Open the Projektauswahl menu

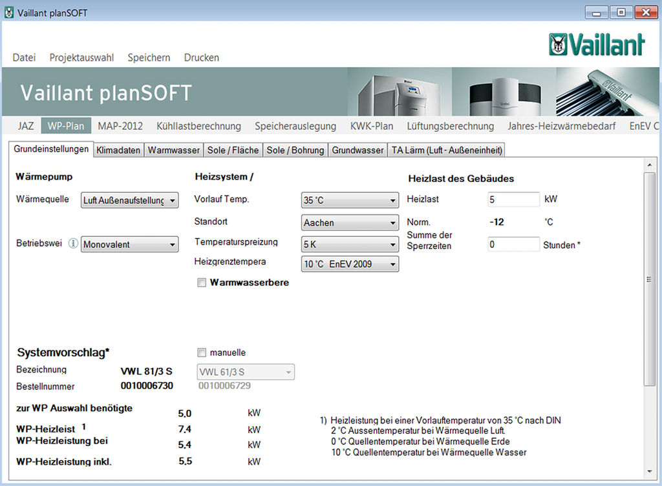coord(81,57)
